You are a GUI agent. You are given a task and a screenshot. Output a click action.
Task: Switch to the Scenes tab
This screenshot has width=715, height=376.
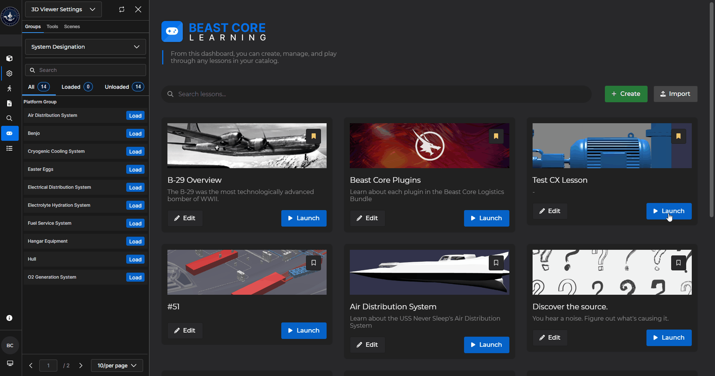pyautogui.click(x=72, y=27)
